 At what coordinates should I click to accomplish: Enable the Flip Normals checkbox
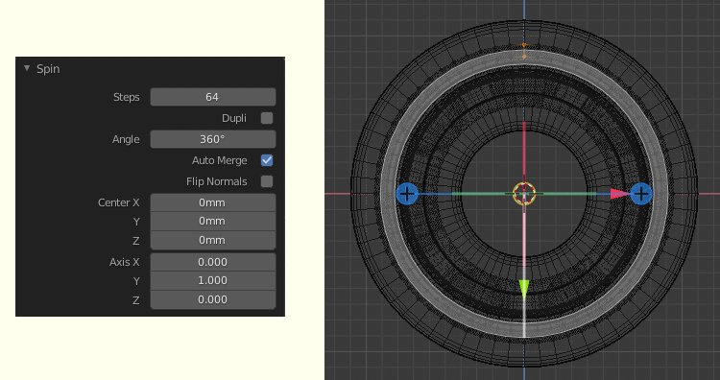pyautogui.click(x=267, y=181)
